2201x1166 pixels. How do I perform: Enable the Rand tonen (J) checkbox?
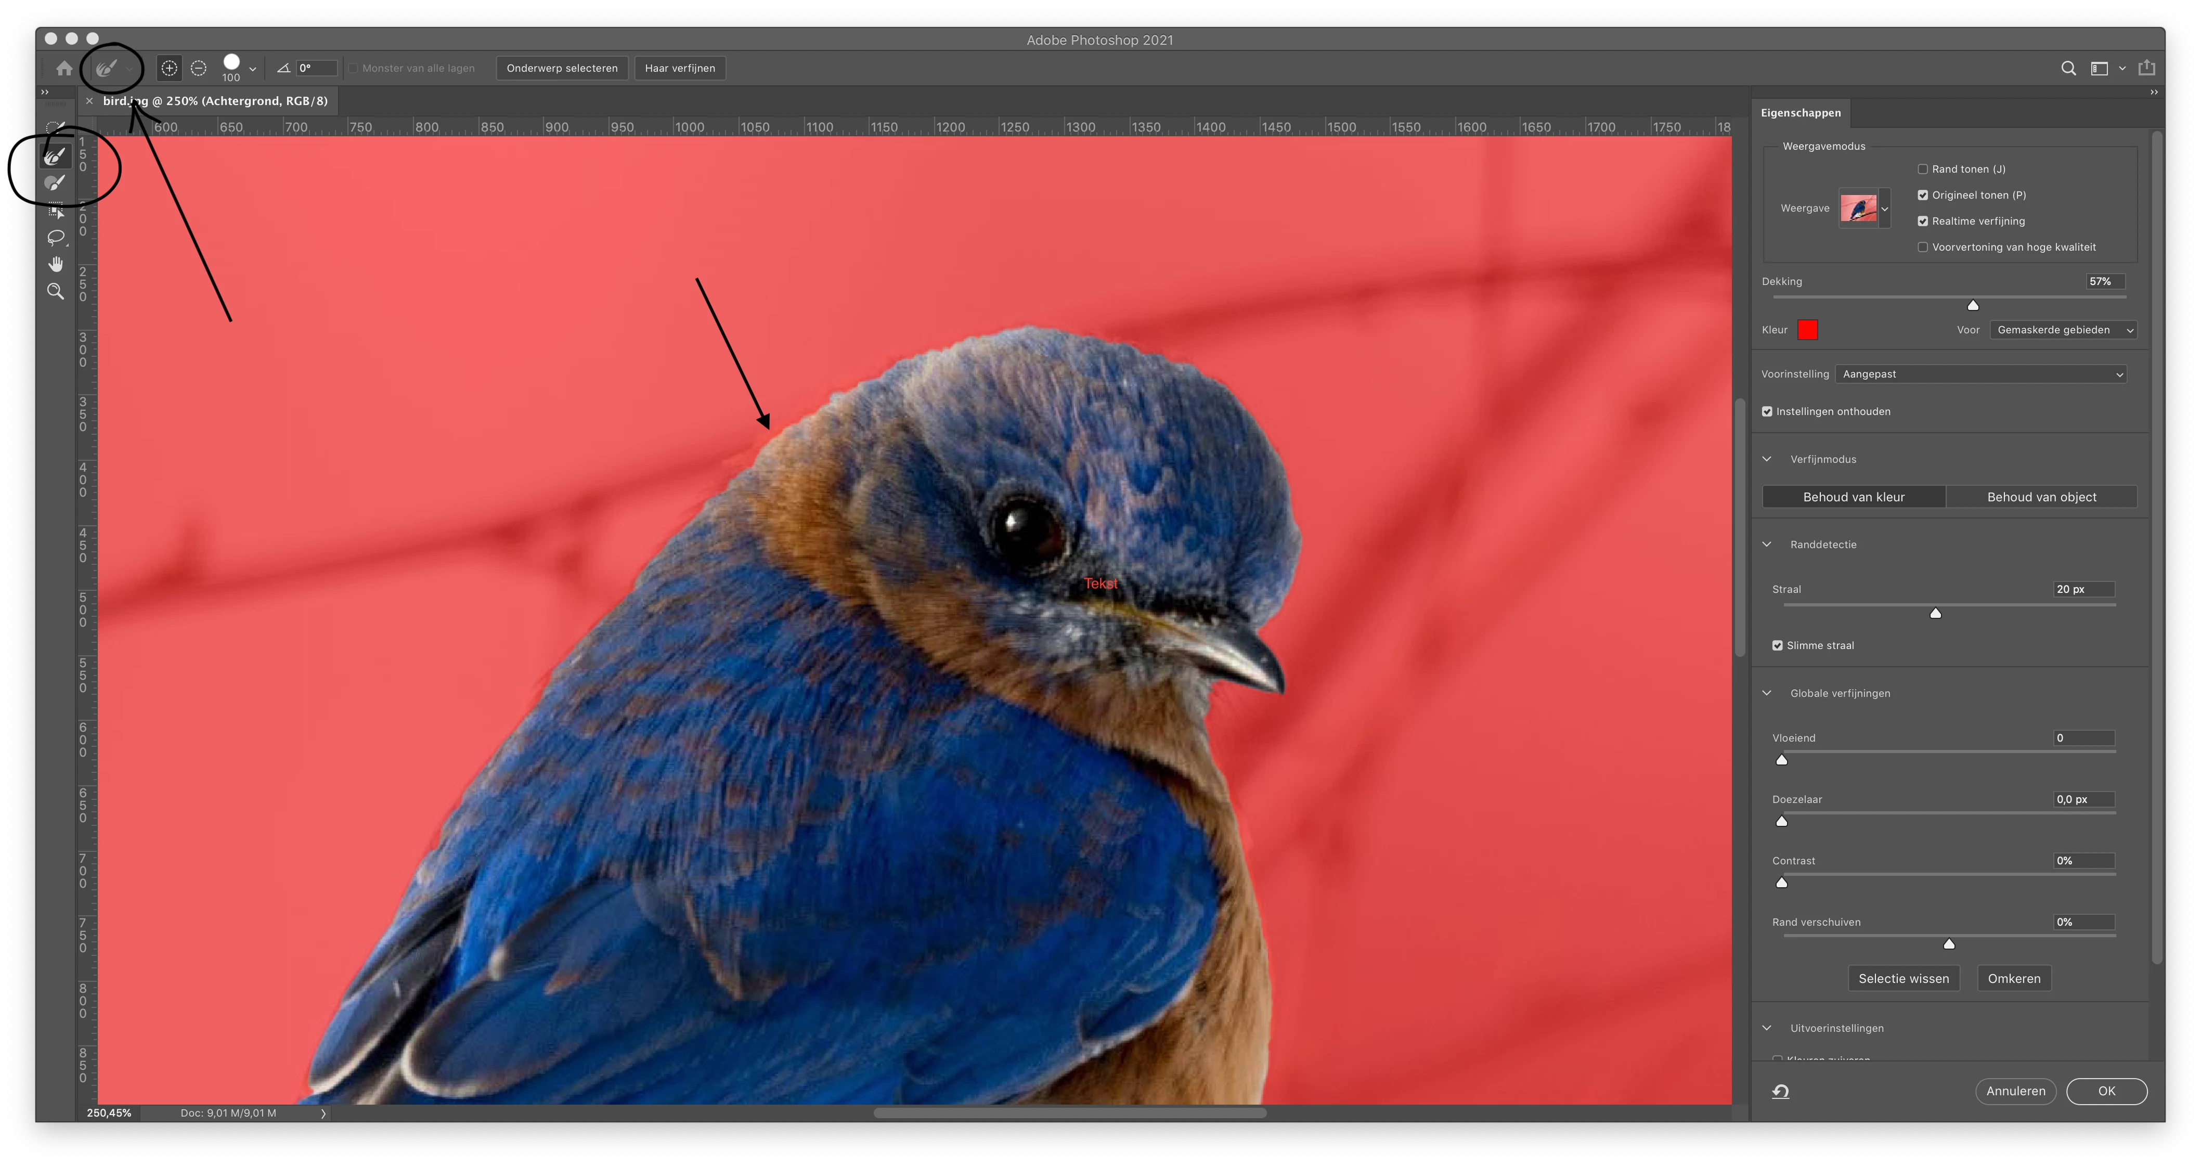click(x=1922, y=169)
